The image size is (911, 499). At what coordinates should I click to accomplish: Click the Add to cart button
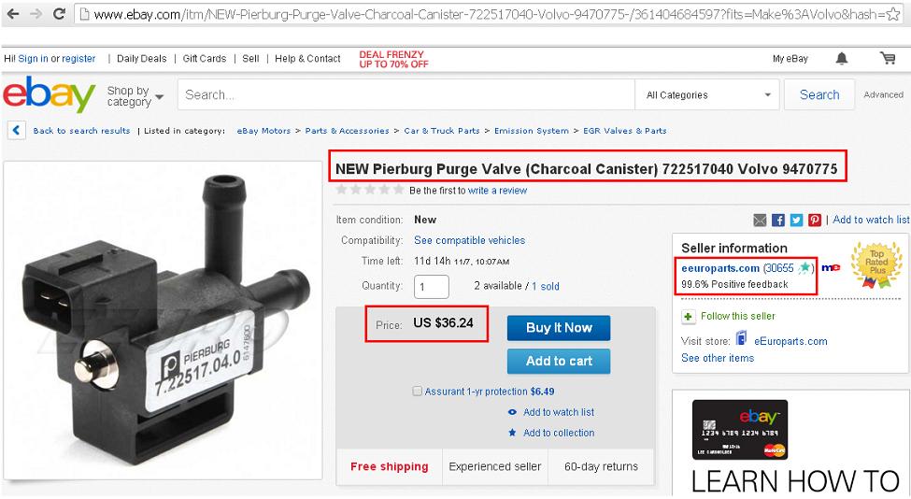pyautogui.click(x=559, y=362)
